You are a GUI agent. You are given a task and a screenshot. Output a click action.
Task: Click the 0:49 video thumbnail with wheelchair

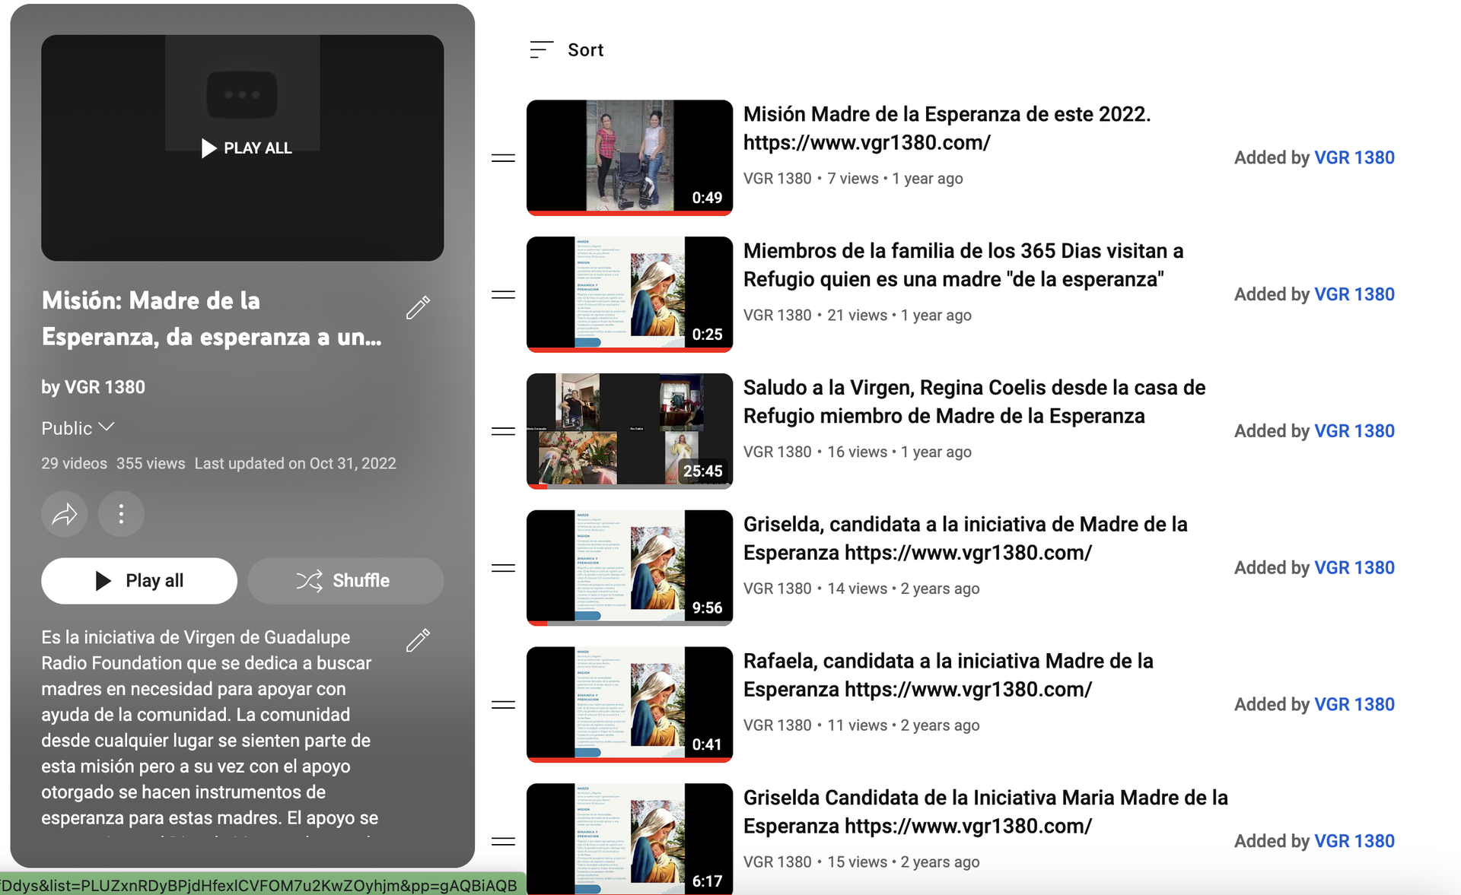coord(629,158)
